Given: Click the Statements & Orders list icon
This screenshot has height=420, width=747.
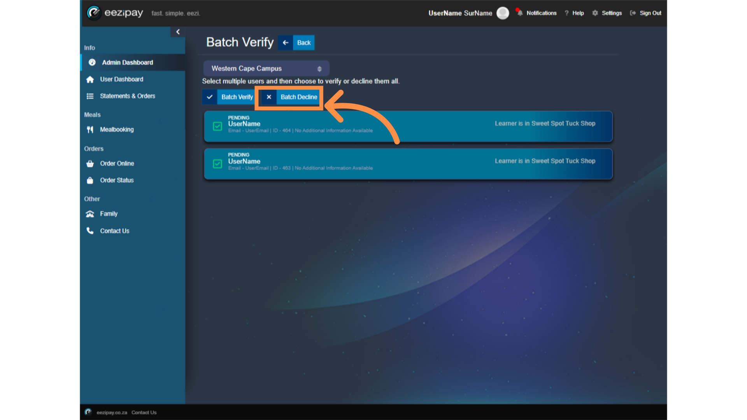Looking at the screenshot, I should click(x=90, y=96).
